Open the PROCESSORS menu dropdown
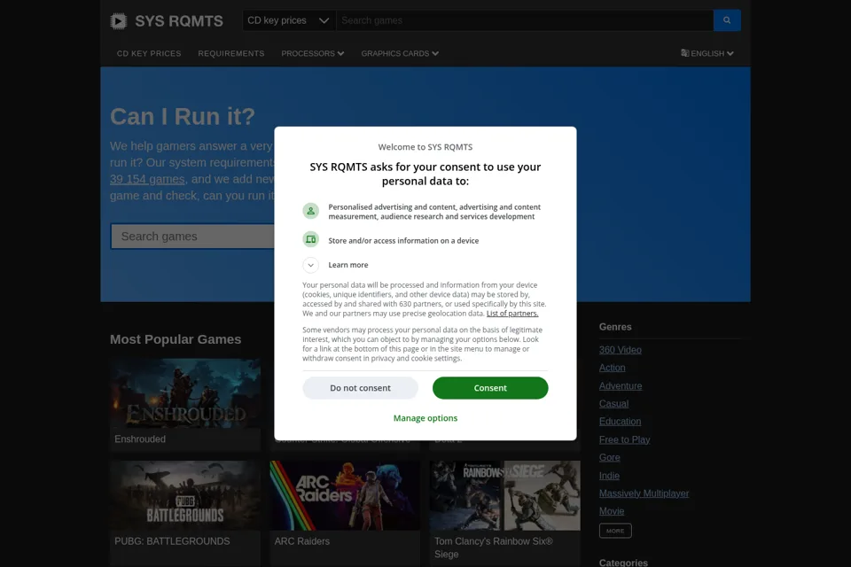The width and height of the screenshot is (851, 567). [x=313, y=53]
